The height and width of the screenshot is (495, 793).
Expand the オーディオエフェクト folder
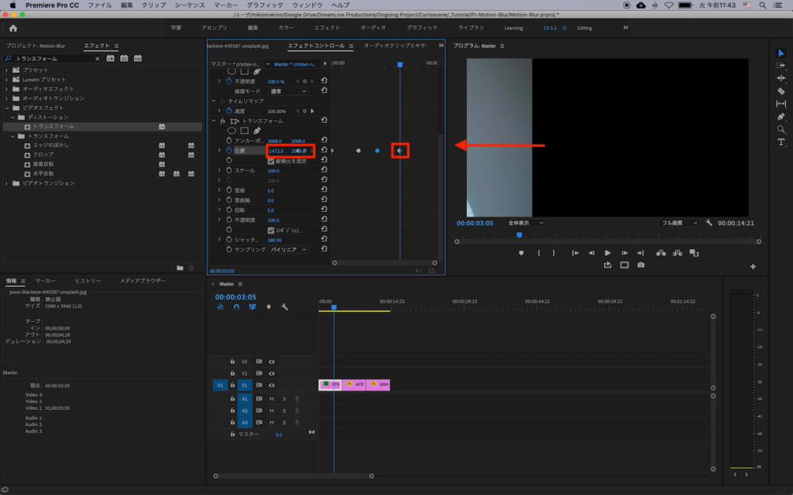click(7, 88)
